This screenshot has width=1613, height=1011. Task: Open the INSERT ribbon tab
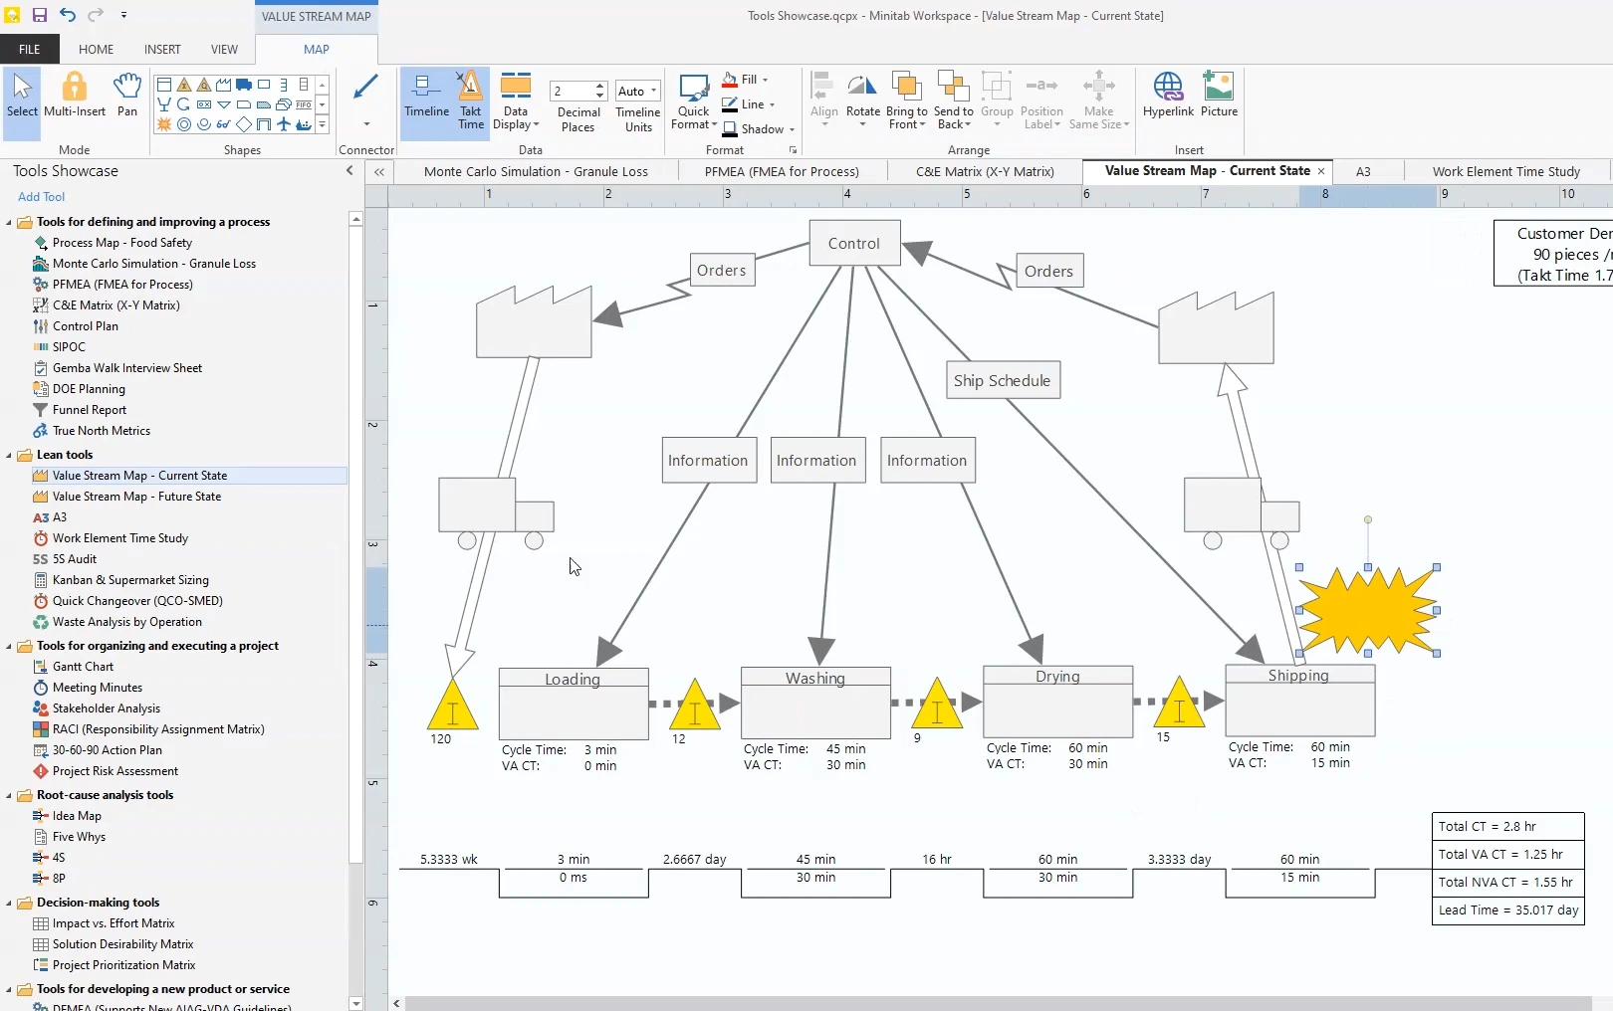click(x=162, y=49)
